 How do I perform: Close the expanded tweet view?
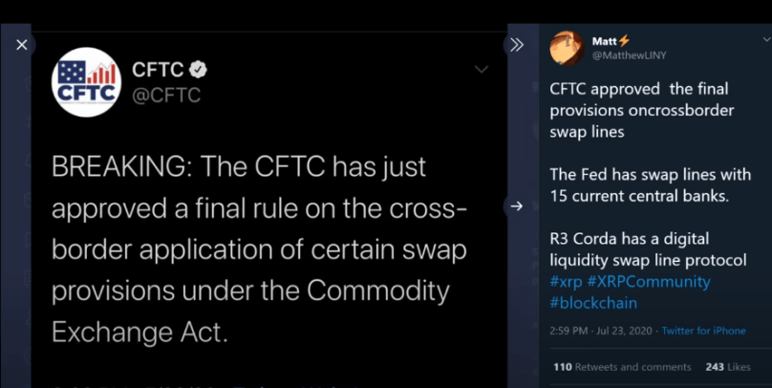[22, 45]
